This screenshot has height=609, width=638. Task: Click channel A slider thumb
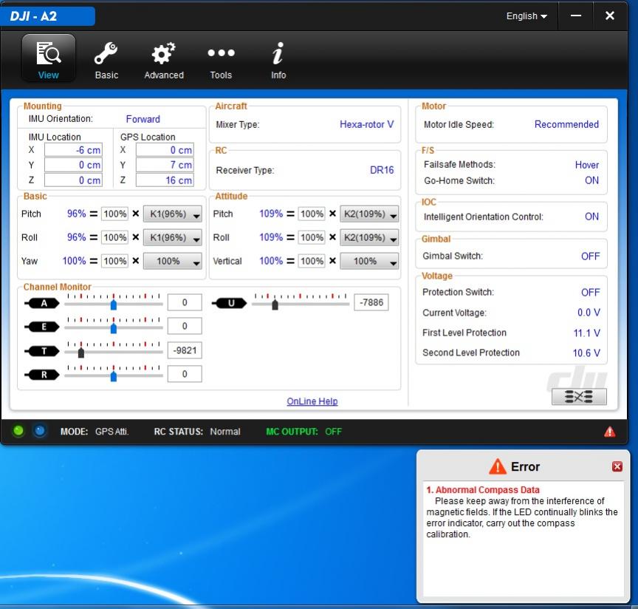(x=114, y=304)
